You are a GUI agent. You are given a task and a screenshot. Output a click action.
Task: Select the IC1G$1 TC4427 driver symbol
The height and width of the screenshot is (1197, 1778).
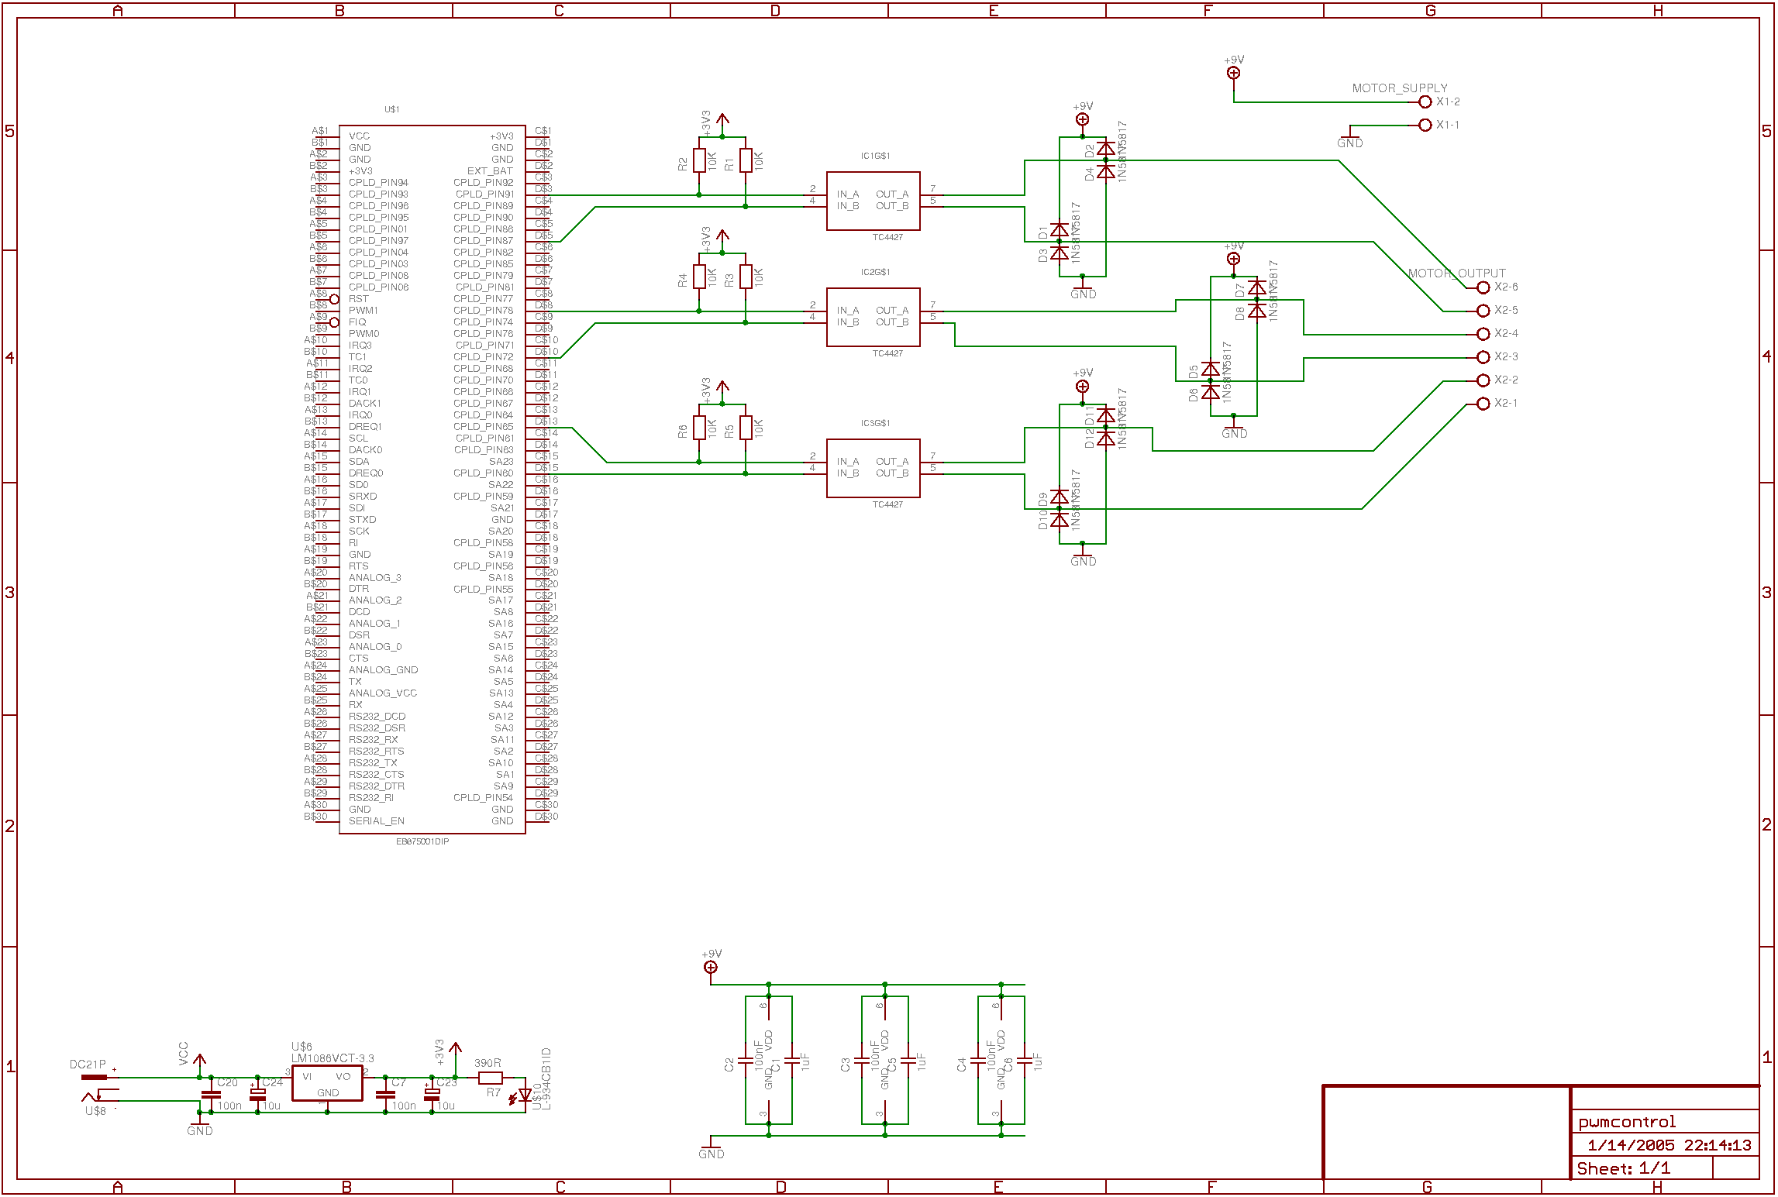pyautogui.click(x=873, y=201)
